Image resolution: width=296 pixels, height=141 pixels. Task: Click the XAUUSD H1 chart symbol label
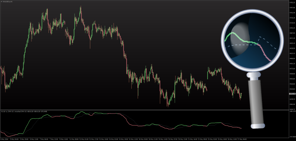pos(7,1)
